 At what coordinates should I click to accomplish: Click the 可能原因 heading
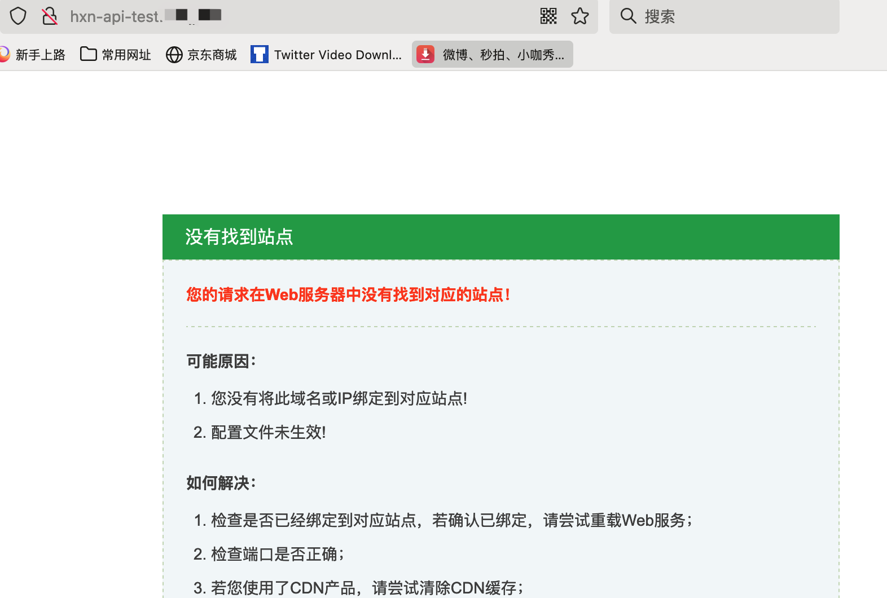pos(221,361)
